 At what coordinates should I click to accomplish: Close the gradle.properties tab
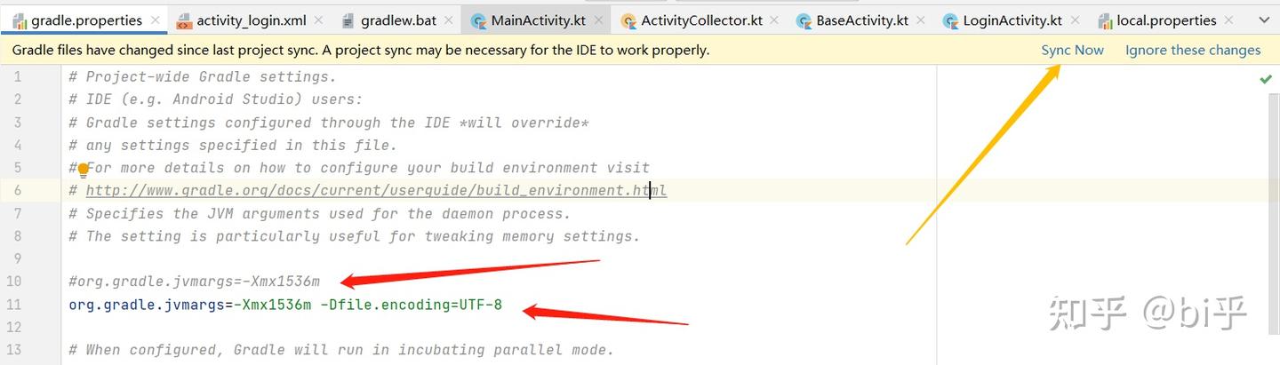click(x=156, y=20)
